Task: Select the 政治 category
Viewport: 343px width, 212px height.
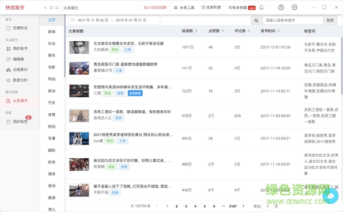Action: (52, 91)
